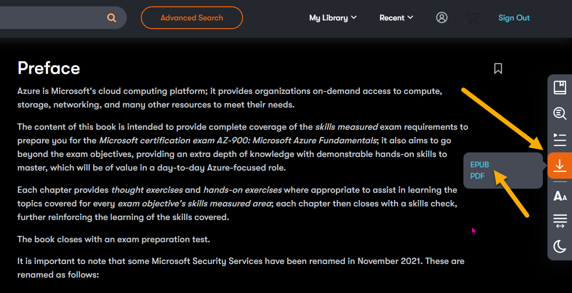Image resolution: width=572 pixels, height=293 pixels.
Task: Focus the search input field
Action: (50, 18)
